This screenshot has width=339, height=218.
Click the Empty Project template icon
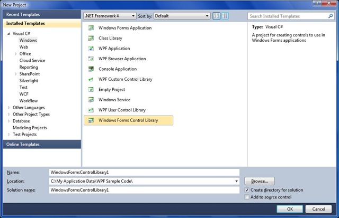click(x=91, y=89)
